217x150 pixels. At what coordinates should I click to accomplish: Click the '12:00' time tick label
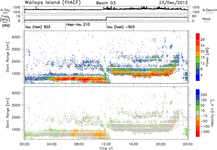(106, 144)
